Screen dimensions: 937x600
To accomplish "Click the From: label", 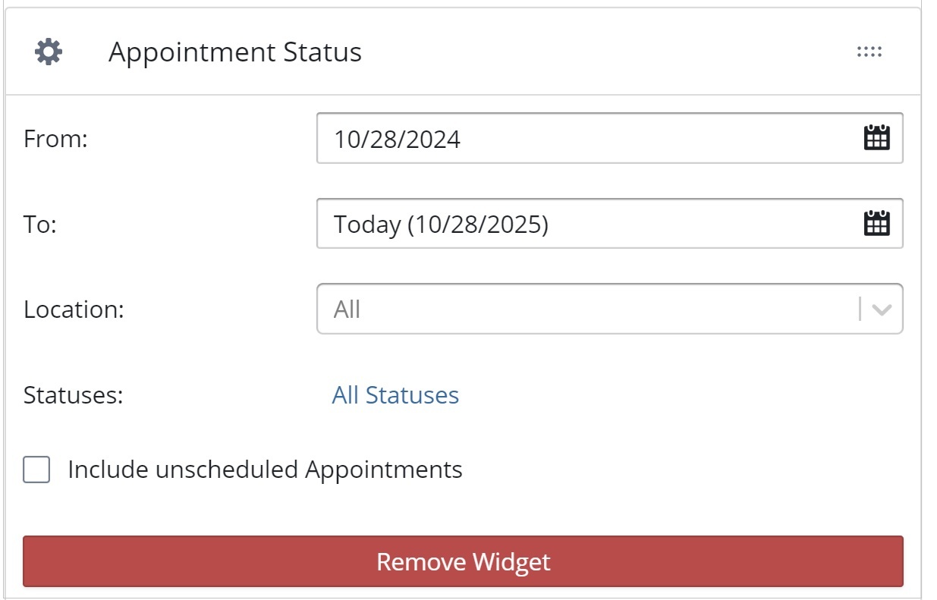I will (x=56, y=139).
